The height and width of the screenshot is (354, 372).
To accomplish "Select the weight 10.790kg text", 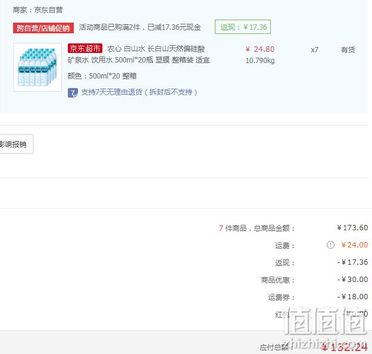I will click(260, 61).
